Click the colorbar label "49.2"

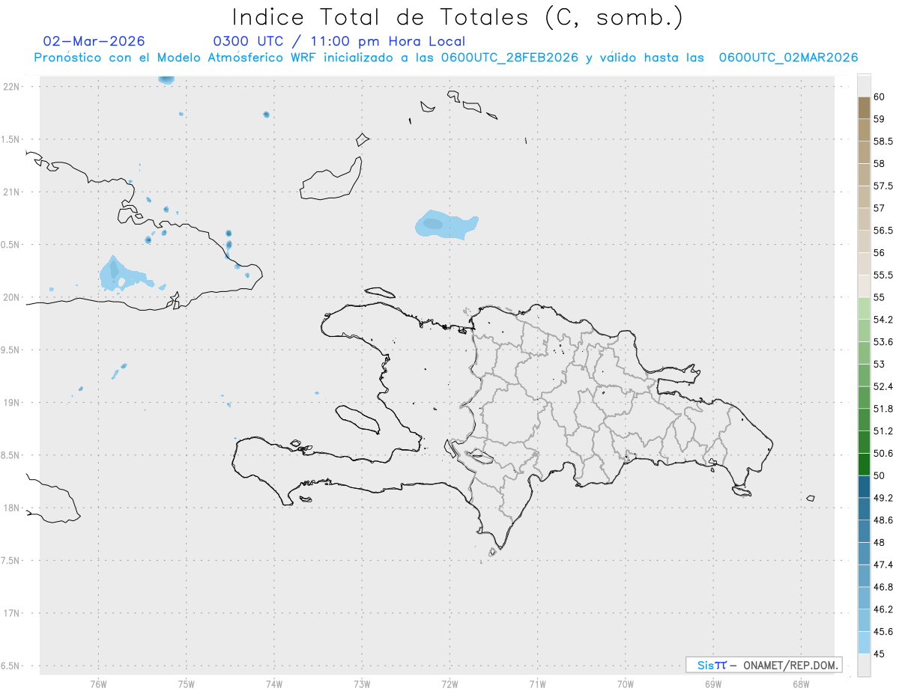(883, 498)
